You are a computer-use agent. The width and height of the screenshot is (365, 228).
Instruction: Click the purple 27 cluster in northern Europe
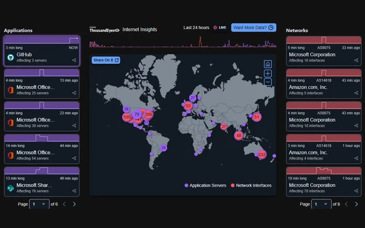click(192, 98)
